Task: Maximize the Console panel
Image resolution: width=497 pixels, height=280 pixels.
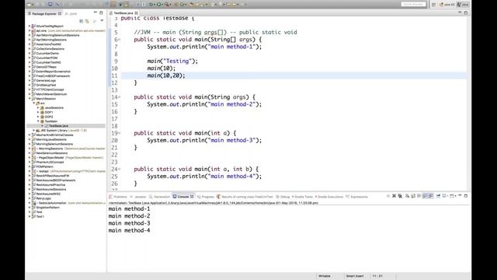Action: (x=466, y=195)
